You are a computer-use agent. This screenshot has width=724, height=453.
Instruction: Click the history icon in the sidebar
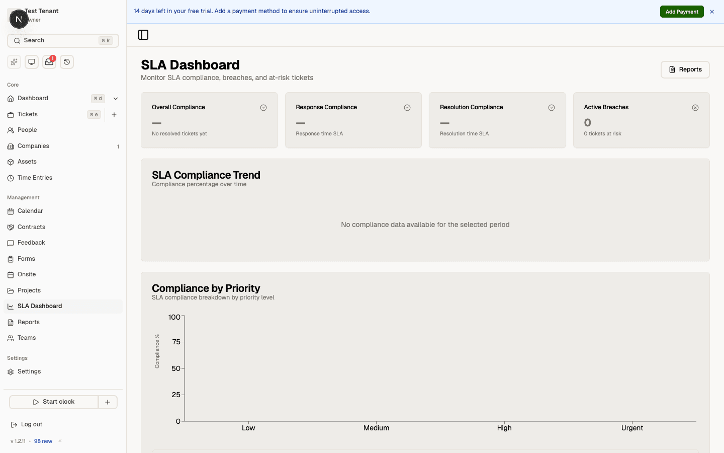66,61
